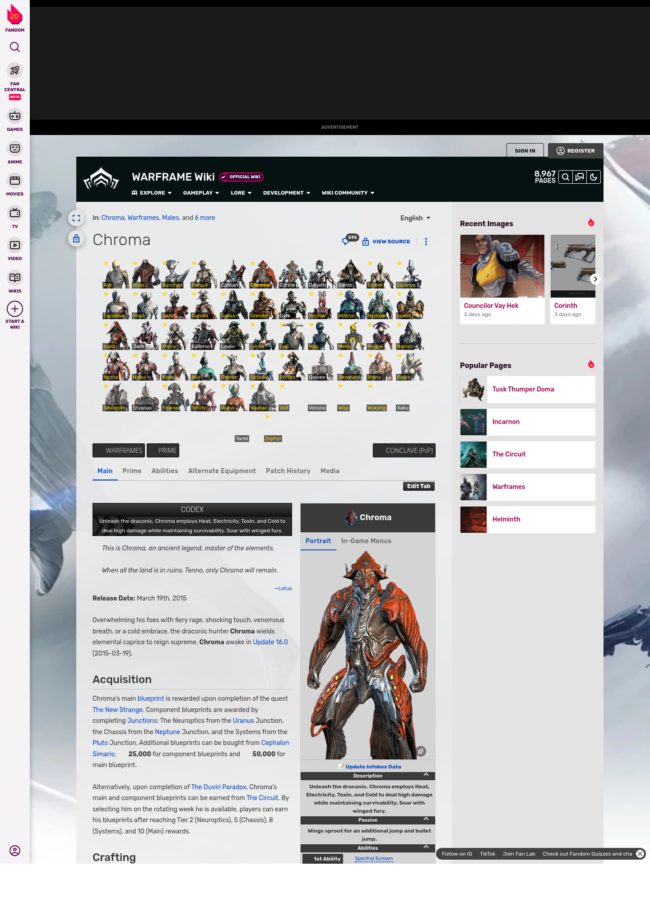Expand the Lore menu
Image resolution: width=650 pixels, height=903 pixels.
[x=241, y=193]
